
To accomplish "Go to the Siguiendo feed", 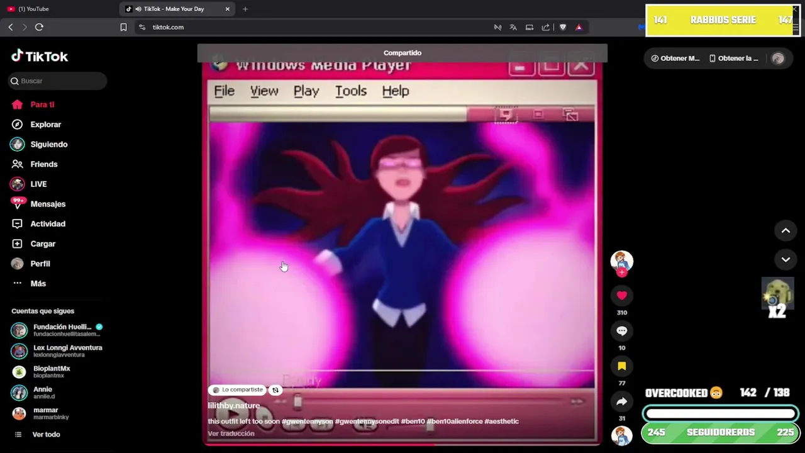I will (39, 144).
